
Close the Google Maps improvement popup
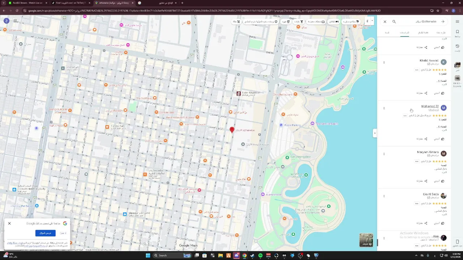coord(9,224)
